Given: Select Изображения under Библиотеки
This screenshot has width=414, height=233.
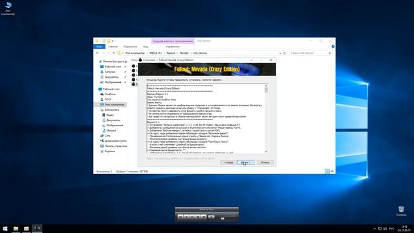Looking at the screenshot, I should click(113, 125).
